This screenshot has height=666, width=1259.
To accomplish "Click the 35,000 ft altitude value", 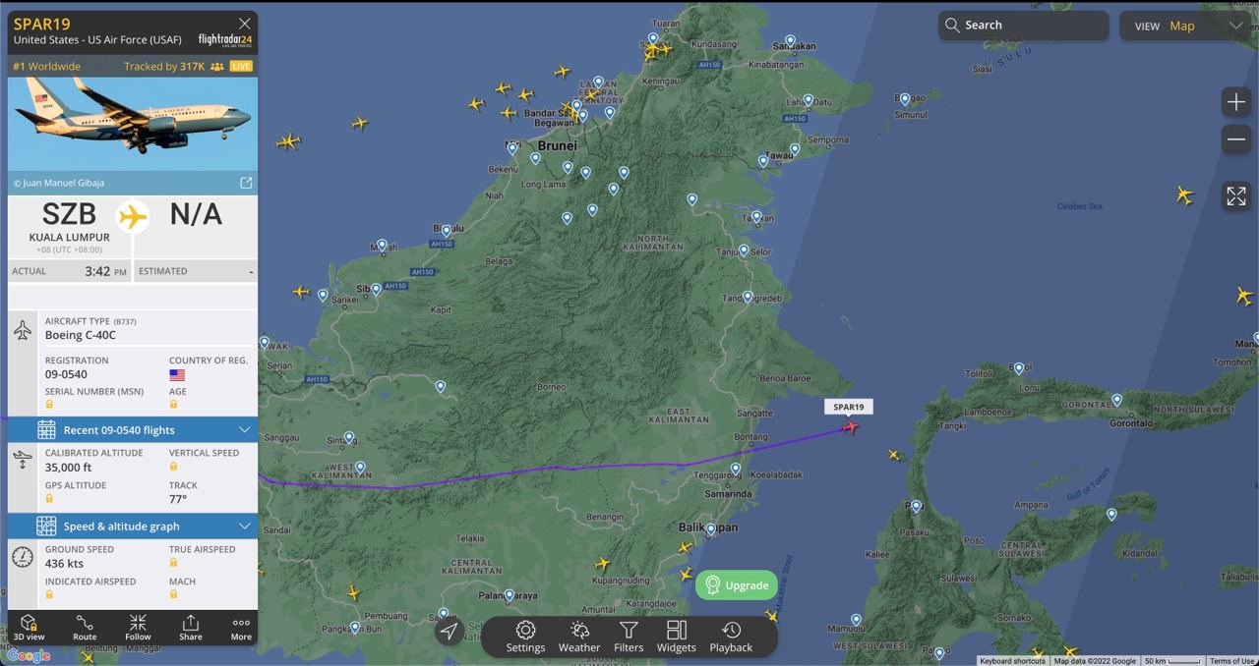I will (68, 467).
